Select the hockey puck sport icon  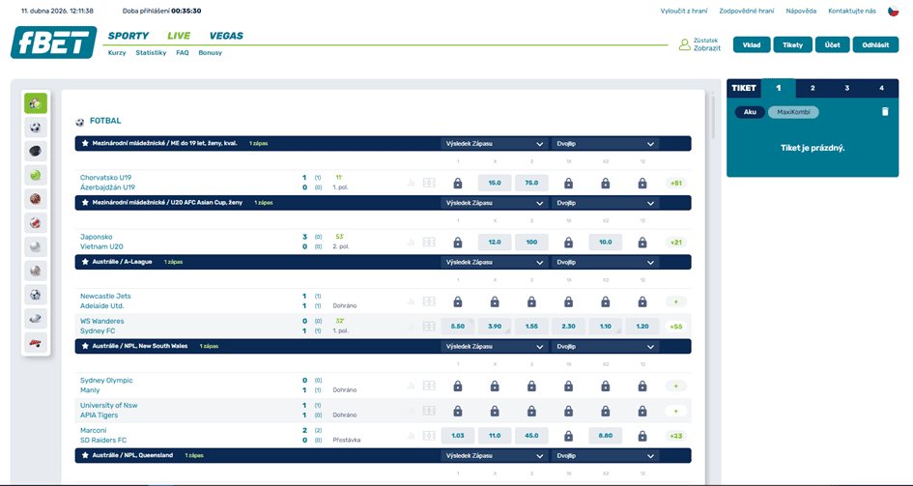36,151
